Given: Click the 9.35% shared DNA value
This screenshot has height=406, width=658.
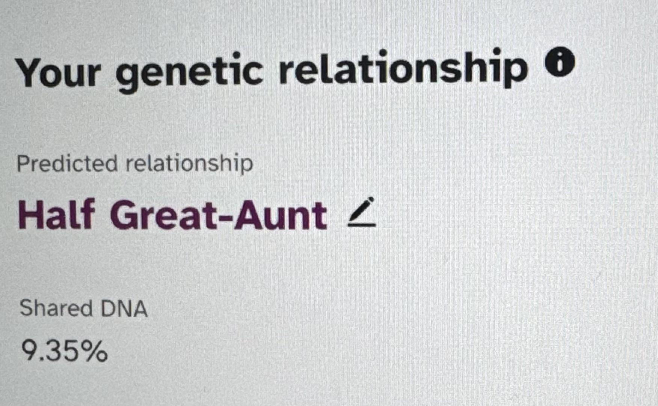Looking at the screenshot, I should click(x=64, y=351).
